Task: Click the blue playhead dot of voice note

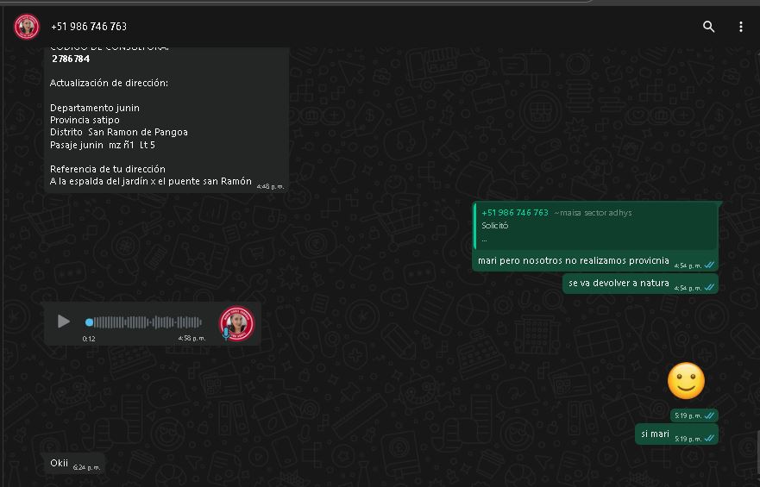Action: tap(89, 322)
